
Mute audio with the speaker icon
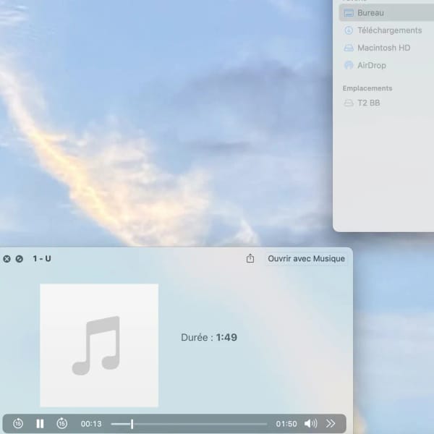310,423
